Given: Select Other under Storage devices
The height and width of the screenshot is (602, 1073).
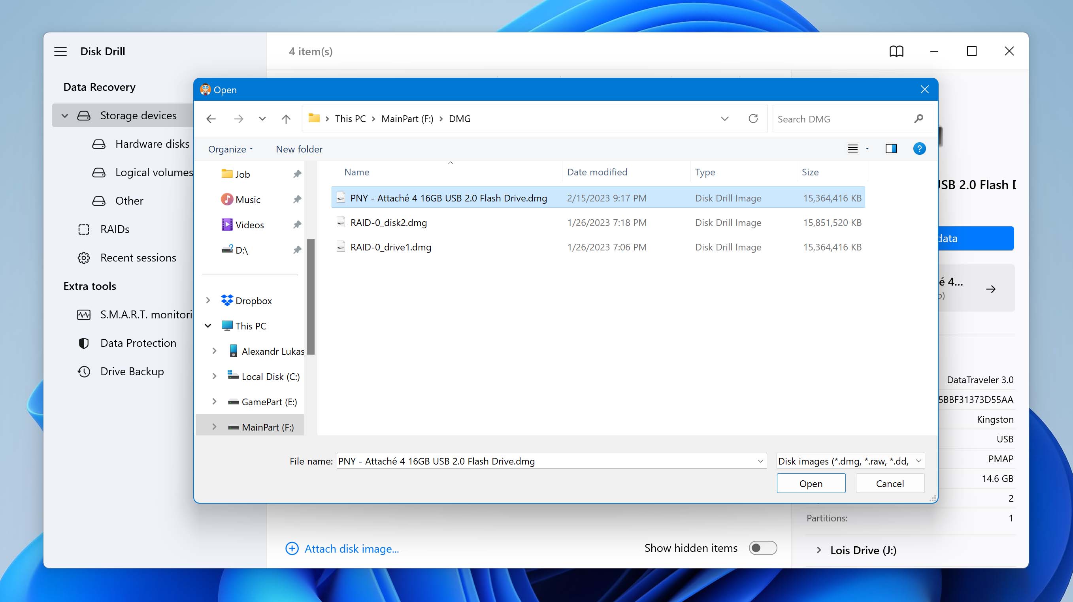Looking at the screenshot, I should pos(129,201).
